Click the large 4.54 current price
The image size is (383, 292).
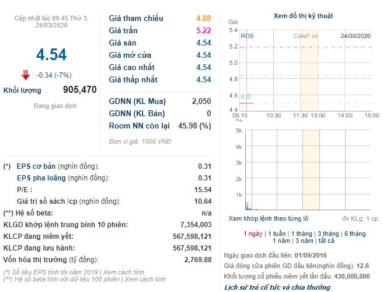(51, 55)
